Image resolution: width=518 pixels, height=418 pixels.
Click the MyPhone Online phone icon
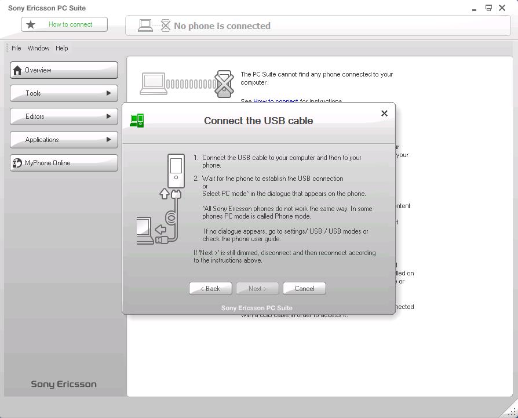pyautogui.click(x=17, y=163)
